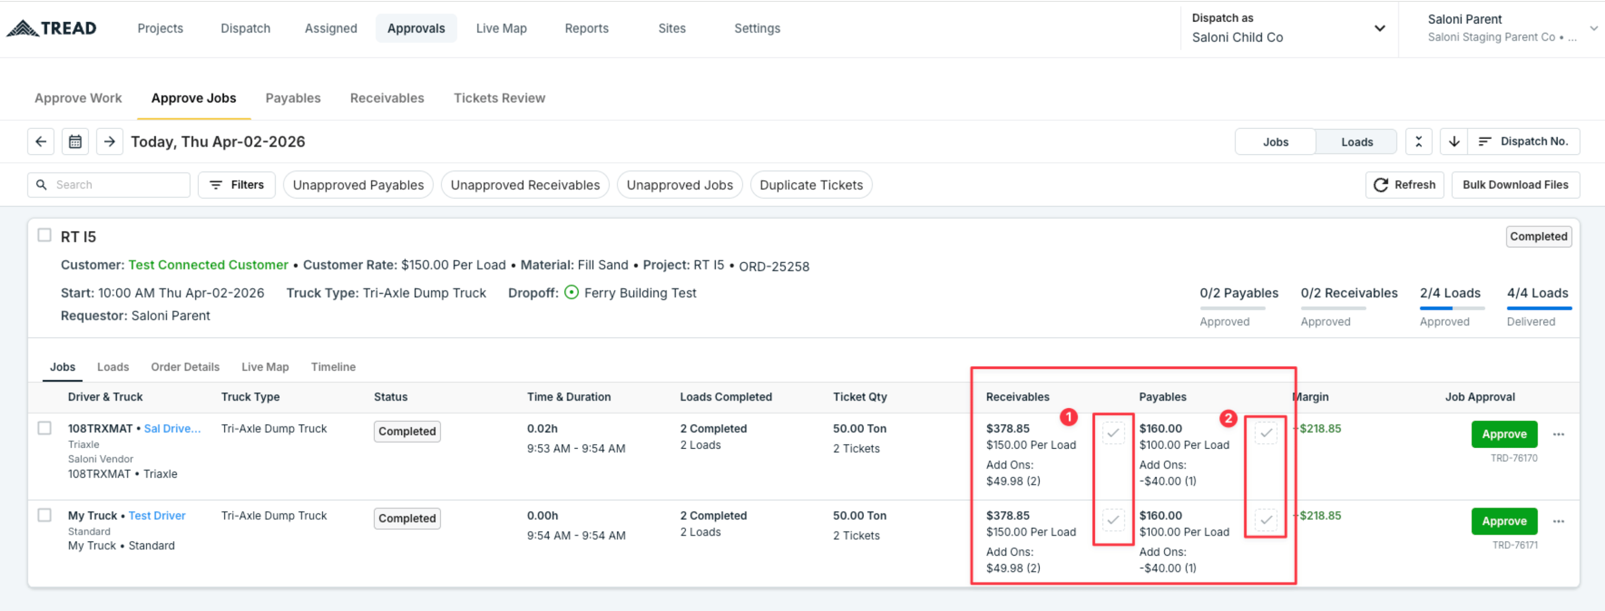The image size is (1605, 611).
Task: Open the calendar date picker
Action: pos(75,141)
